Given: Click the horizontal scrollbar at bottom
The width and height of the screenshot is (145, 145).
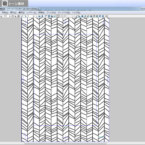Looking at the screenshot, I should pos(65,143).
